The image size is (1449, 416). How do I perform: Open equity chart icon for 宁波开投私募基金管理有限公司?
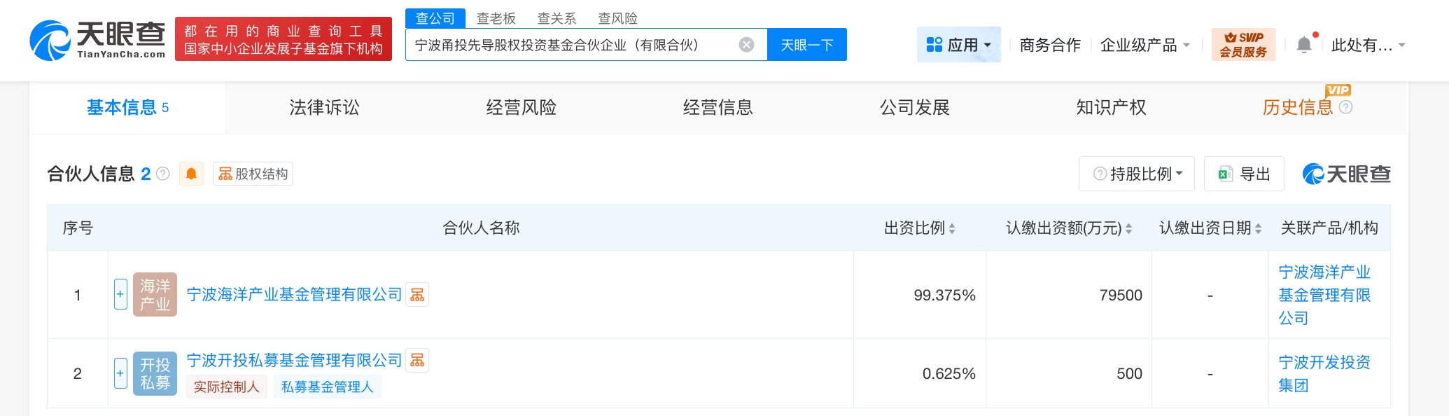pos(417,360)
